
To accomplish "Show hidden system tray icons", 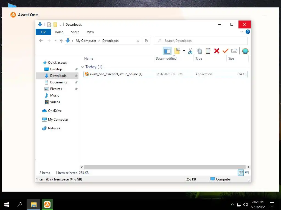I will [232, 205].
